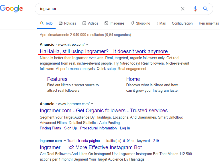Click the Log In link
Image resolution: width=220 pixels, height=164 pixels.
point(125,128)
